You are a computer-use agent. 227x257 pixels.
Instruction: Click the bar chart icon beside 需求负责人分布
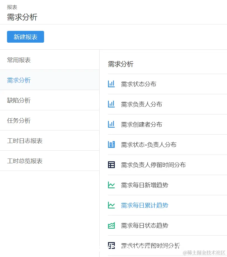pos(111,104)
